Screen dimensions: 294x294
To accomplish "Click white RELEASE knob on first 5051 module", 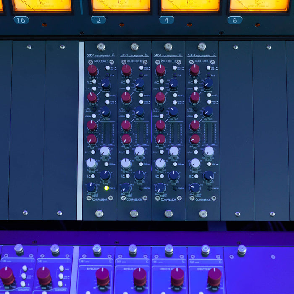I will (105, 152).
